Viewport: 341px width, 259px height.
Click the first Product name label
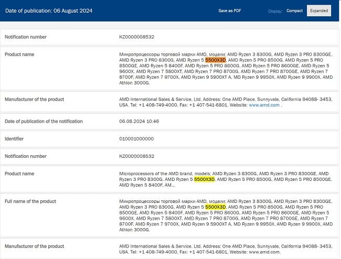pos(19,55)
